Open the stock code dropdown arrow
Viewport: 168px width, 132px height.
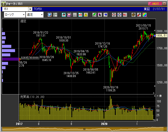[x=30, y=9]
